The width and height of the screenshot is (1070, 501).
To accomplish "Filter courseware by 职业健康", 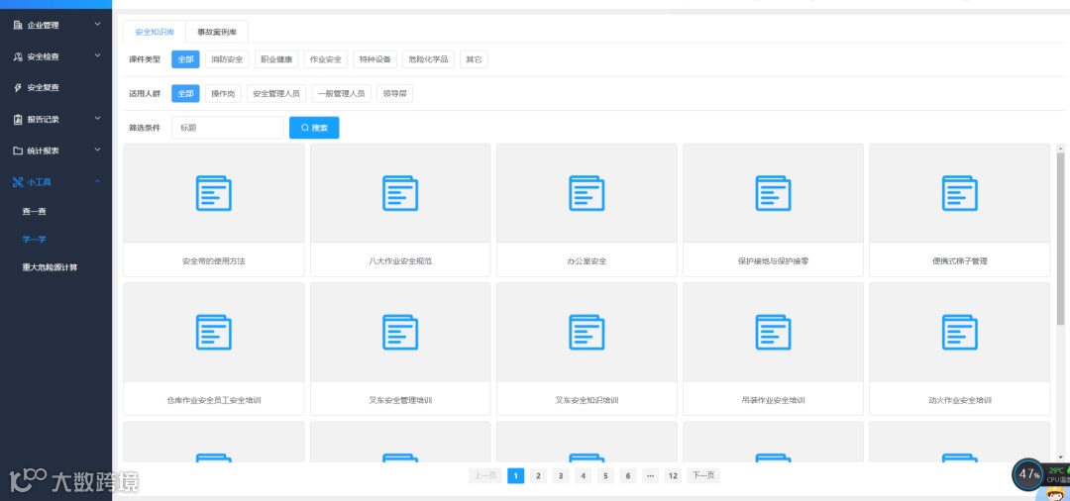I will coord(276,59).
